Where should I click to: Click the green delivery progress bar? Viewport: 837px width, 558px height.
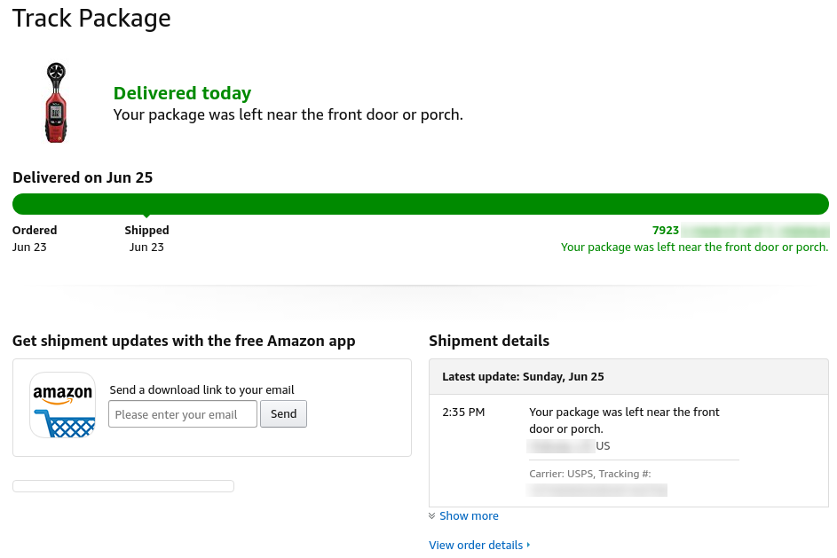coord(419,203)
